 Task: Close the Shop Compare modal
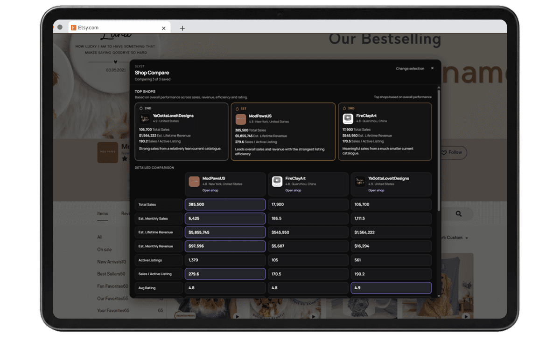coord(432,68)
